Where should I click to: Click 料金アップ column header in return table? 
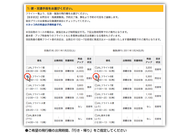click(149, 61)
